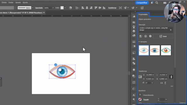This screenshot has width=187, height=105.
Task: Open the Exibir menu
Action: pos(11,2)
